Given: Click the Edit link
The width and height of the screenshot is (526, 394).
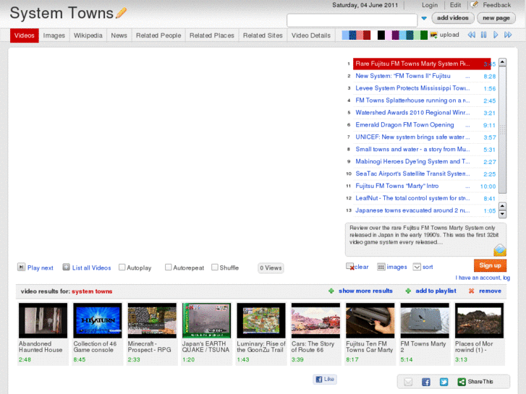Looking at the screenshot, I should (x=455, y=5).
